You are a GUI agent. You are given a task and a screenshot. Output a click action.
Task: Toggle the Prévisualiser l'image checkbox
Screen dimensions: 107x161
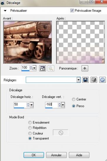point(72,11)
